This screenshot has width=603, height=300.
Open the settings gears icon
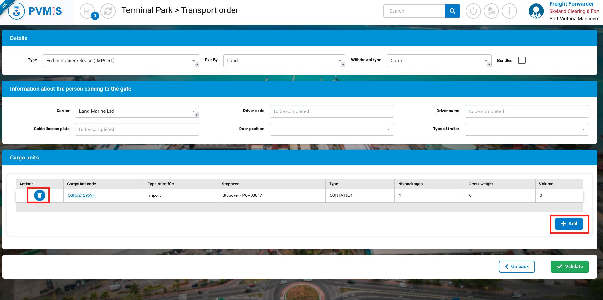491,11
